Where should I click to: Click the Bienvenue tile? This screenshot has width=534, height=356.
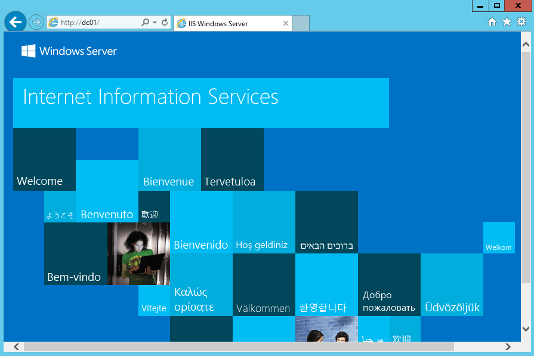click(169, 159)
